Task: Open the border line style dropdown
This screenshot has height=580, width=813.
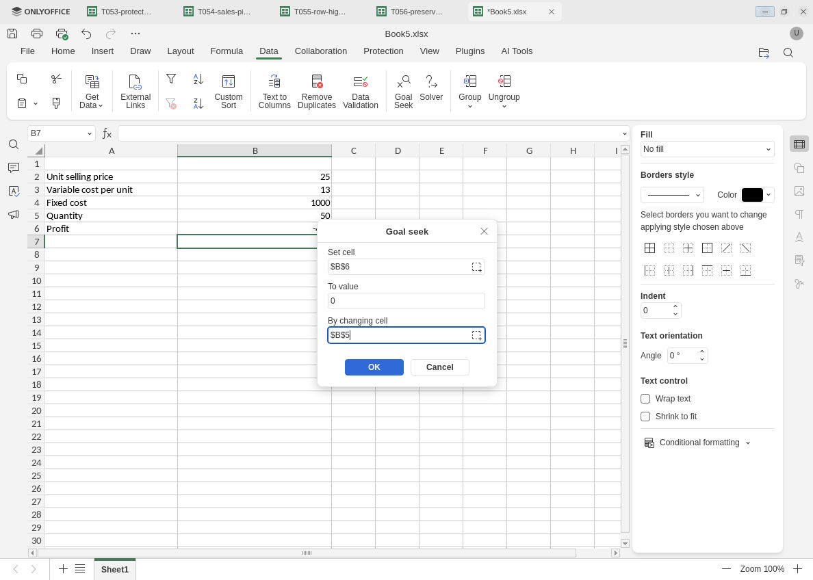Action: pos(672,196)
